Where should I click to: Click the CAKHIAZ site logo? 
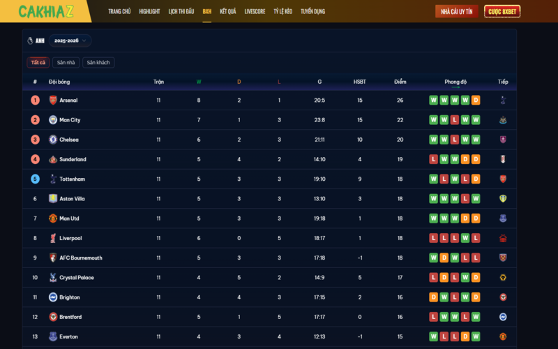[45, 12]
